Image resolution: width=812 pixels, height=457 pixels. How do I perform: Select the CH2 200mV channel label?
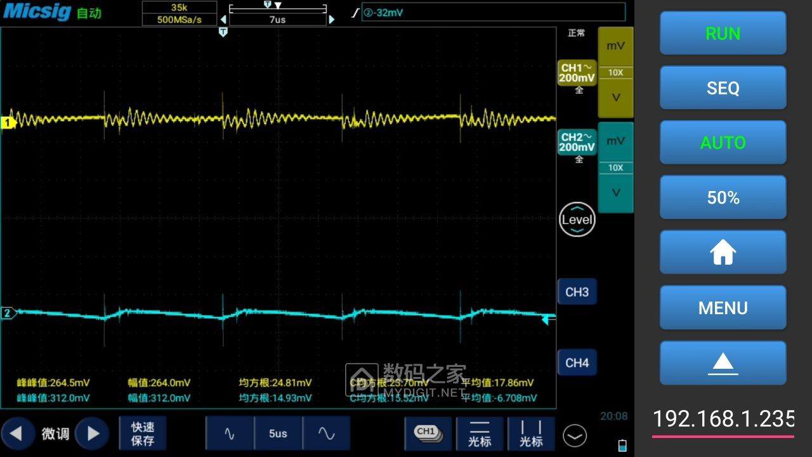pos(577,142)
